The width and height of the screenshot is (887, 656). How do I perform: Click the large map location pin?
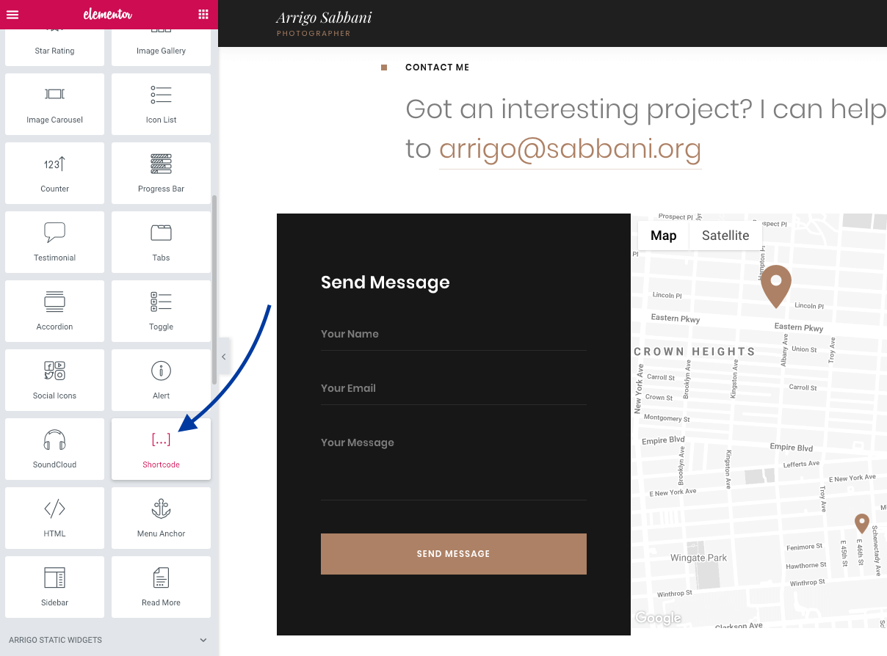[x=775, y=285]
